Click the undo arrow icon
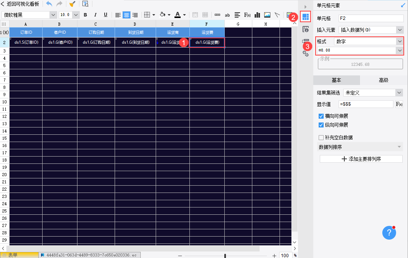408x258 pixels. (x=49, y=4)
